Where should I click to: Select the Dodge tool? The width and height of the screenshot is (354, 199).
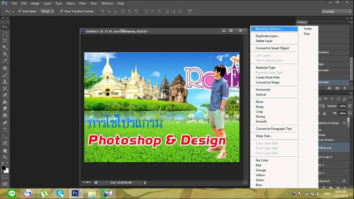pos(5,116)
